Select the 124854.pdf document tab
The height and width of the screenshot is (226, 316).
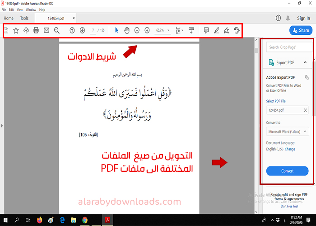pos(56,19)
